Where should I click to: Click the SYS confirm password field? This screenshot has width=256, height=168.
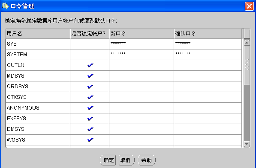[x=208, y=44]
